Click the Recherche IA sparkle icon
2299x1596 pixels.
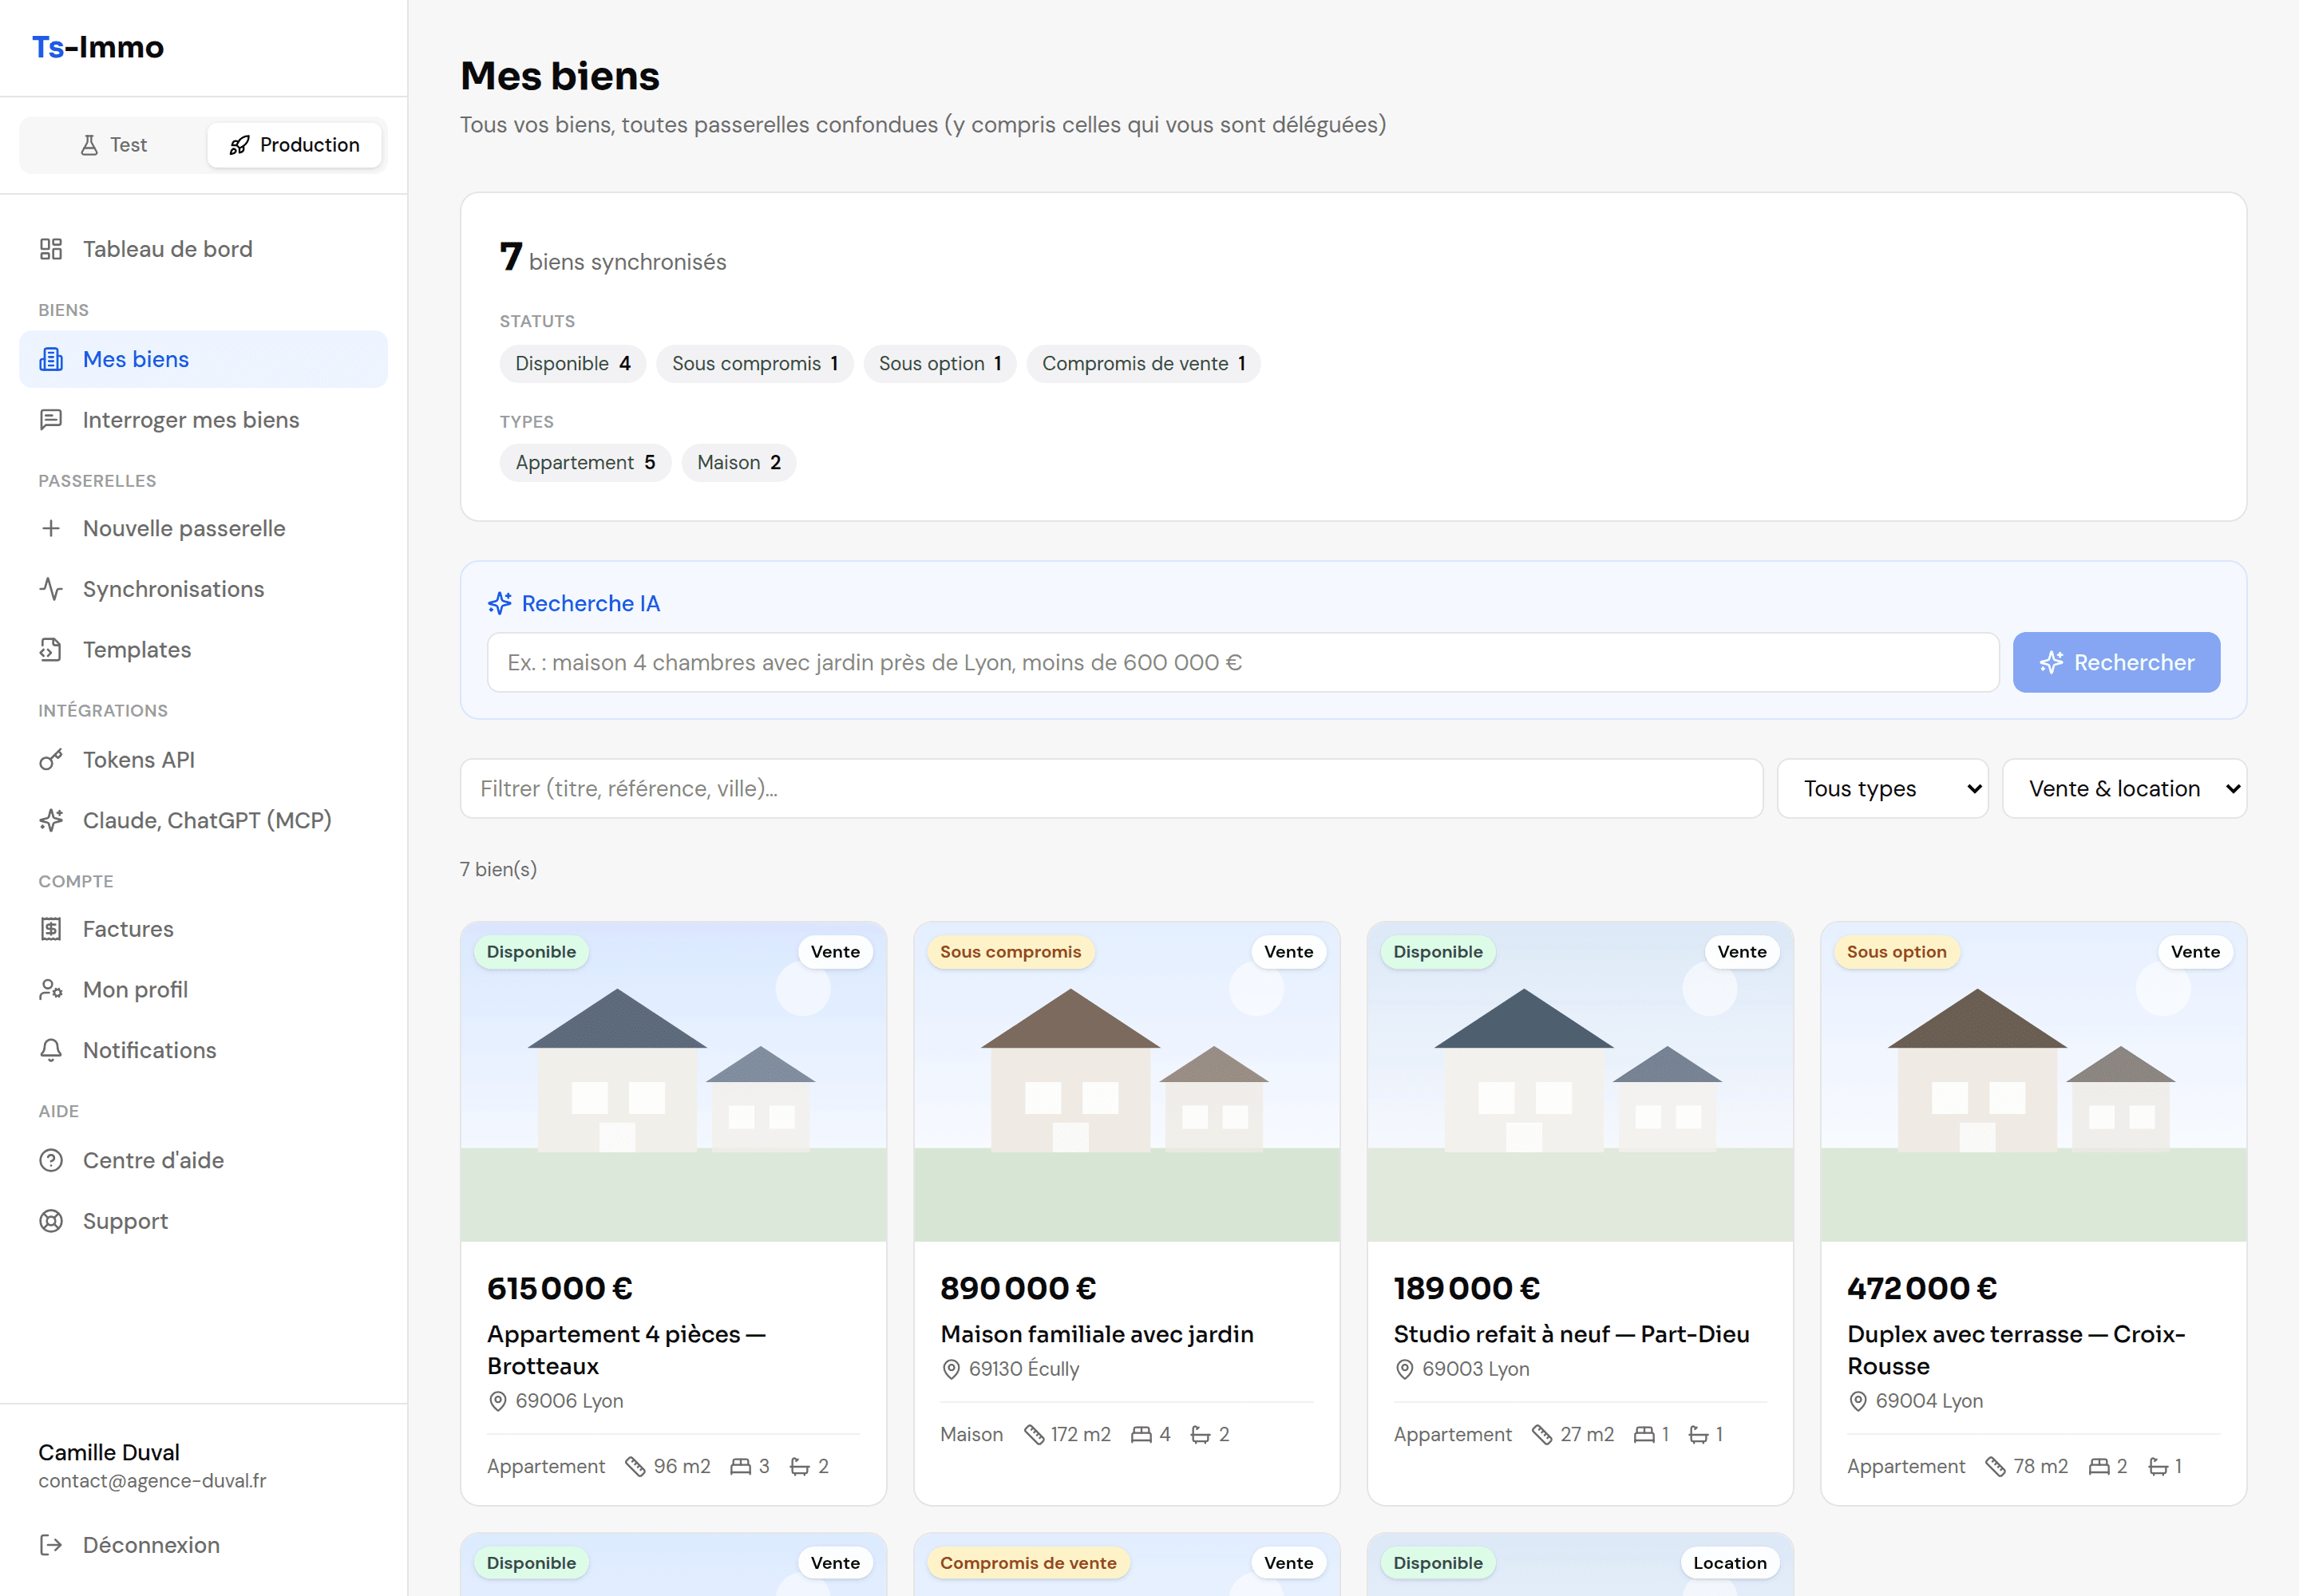(499, 603)
